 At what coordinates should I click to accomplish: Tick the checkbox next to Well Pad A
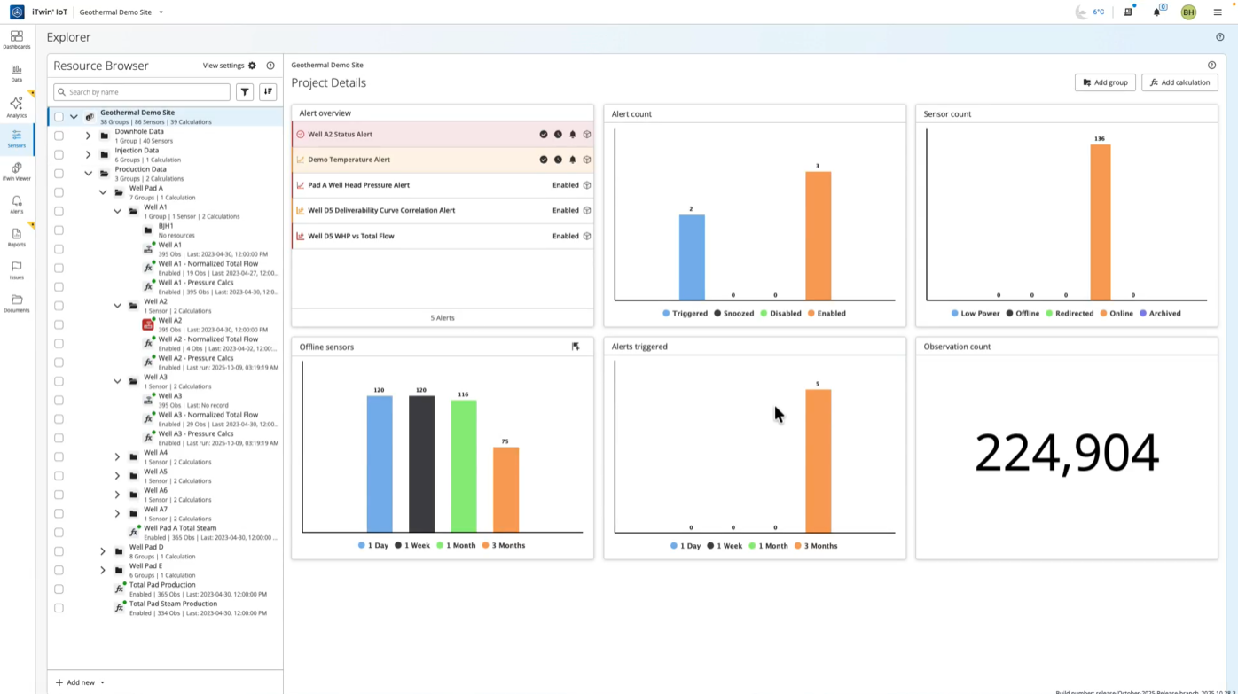pos(59,192)
